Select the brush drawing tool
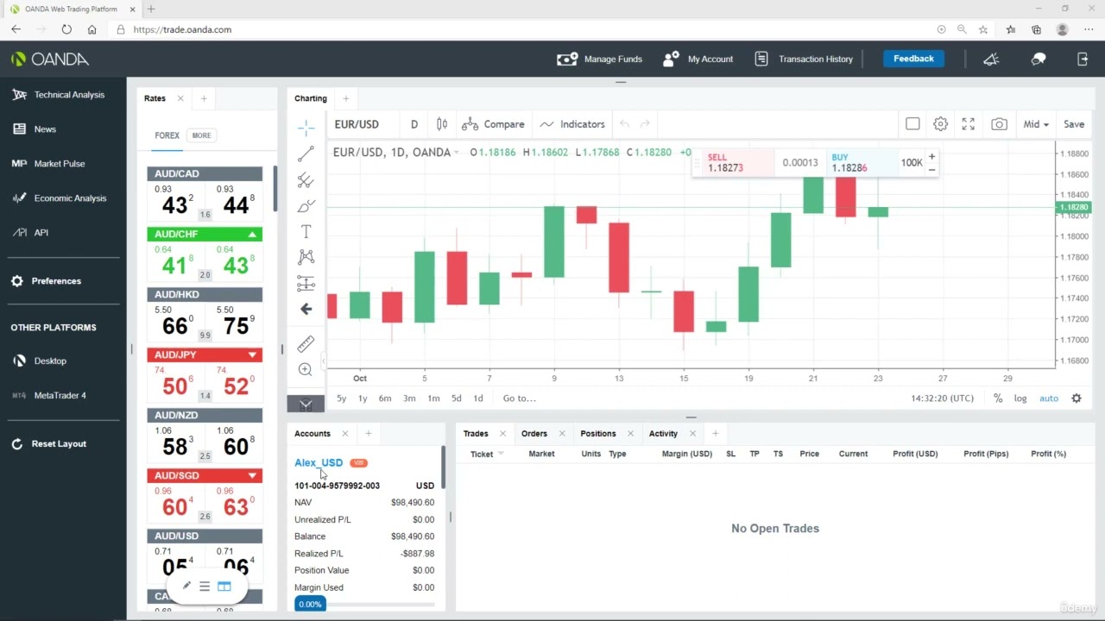 point(306,206)
